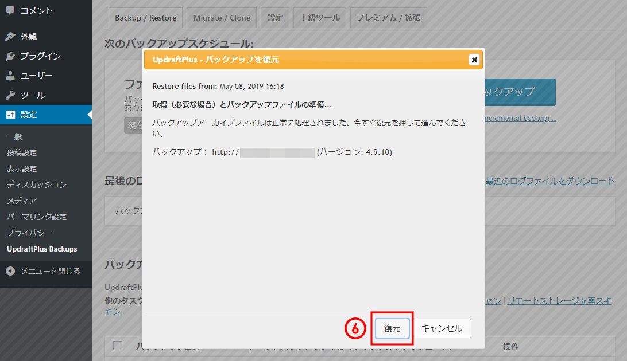Image resolution: width=627 pixels, height=361 pixels.
Task: Click the comments speech bubble icon
Action: (10, 11)
